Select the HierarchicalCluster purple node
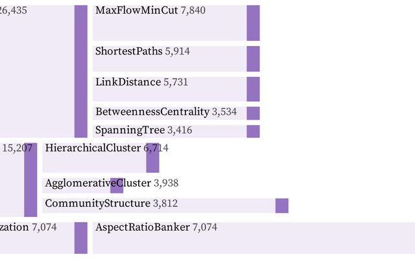Image resolution: width=415 pixels, height=259 pixels. (153, 158)
